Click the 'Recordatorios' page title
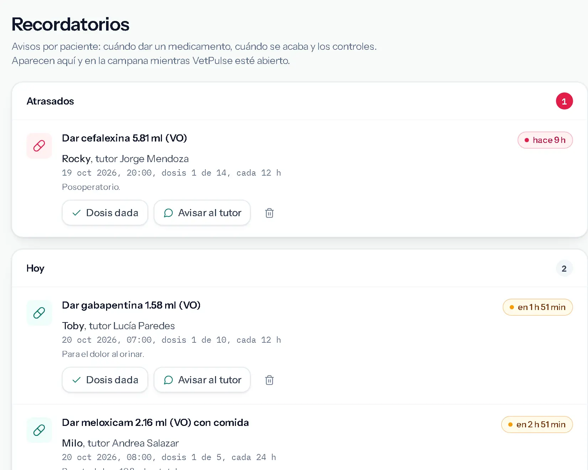The width and height of the screenshot is (588, 470). point(70,24)
